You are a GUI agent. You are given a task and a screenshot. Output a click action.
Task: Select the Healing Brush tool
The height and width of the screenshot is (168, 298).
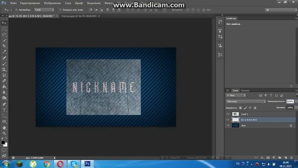point(4,58)
